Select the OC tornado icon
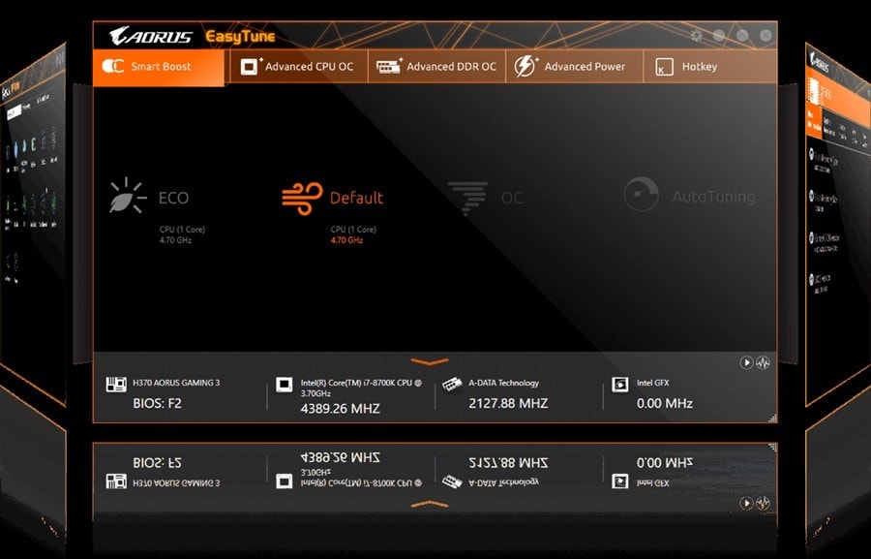871x559 pixels. (x=467, y=198)
